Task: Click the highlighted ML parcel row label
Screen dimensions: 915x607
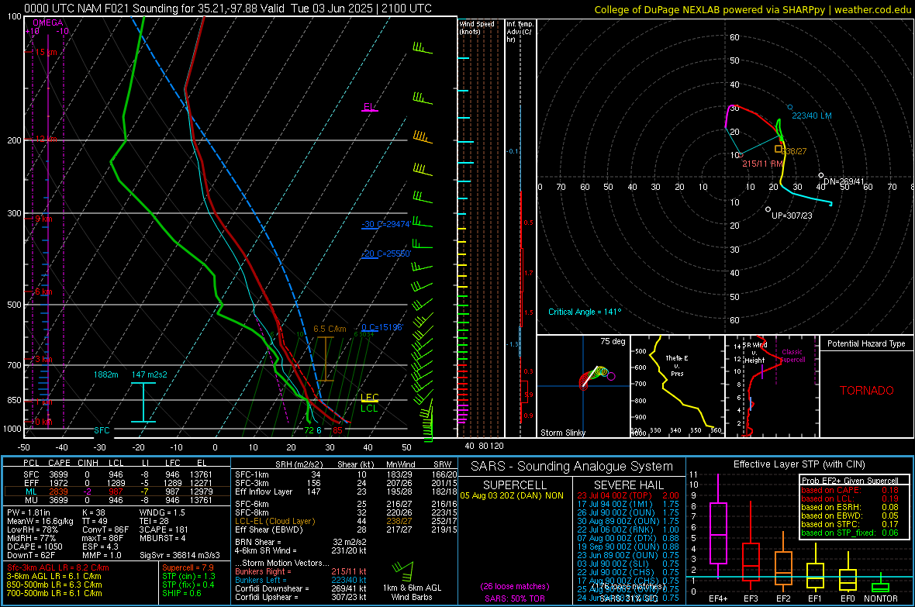Action: point(31,491)
